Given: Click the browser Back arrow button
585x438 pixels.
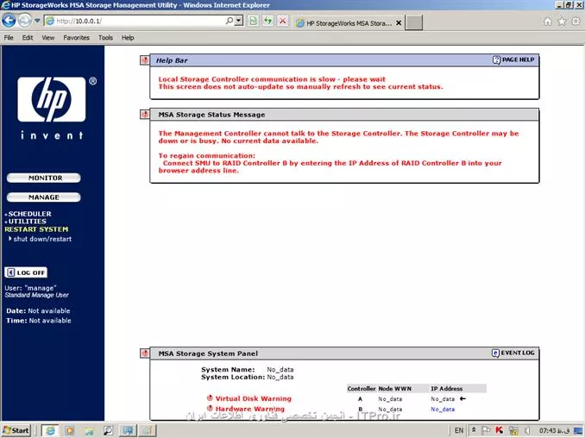Looking at the screenshot, I should pos(9,21).
